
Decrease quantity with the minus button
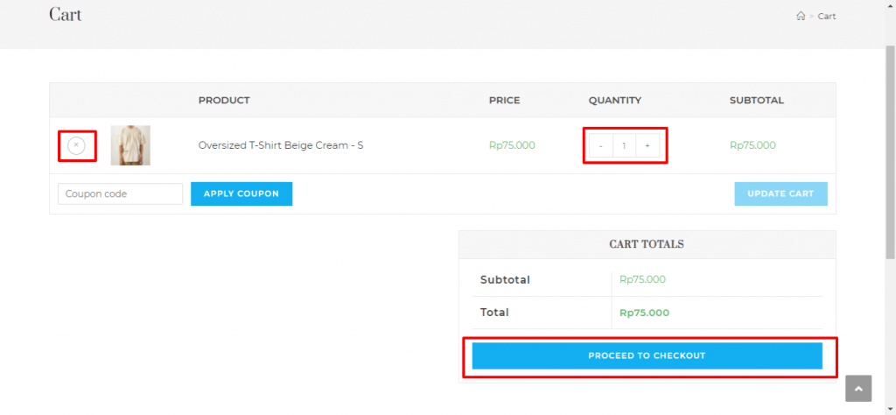click(600, 145)
